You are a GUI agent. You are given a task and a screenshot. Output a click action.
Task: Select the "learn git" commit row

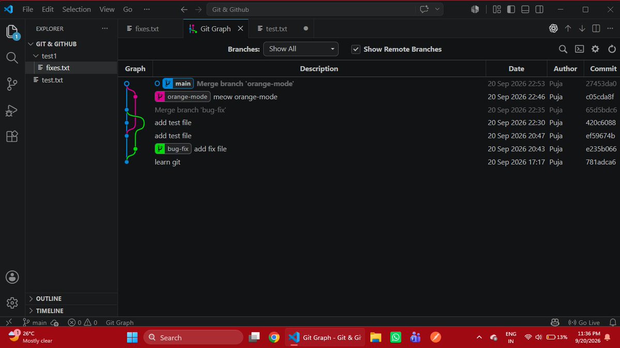(x=369, y=162)
